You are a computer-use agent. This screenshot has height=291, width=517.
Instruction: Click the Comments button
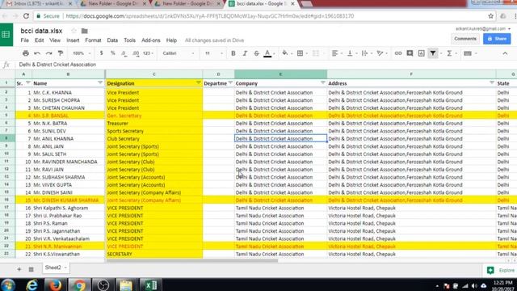click(x=465, y=39)
